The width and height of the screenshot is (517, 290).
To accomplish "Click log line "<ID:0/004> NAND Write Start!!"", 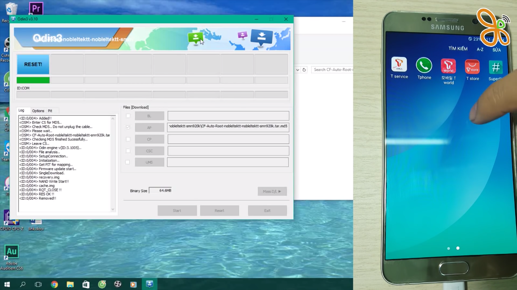I will [x=44, y=182].
